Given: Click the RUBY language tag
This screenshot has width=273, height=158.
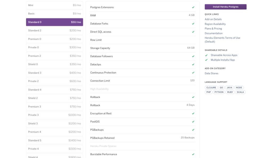Looking at the screenshot, I should coord(230,92).
